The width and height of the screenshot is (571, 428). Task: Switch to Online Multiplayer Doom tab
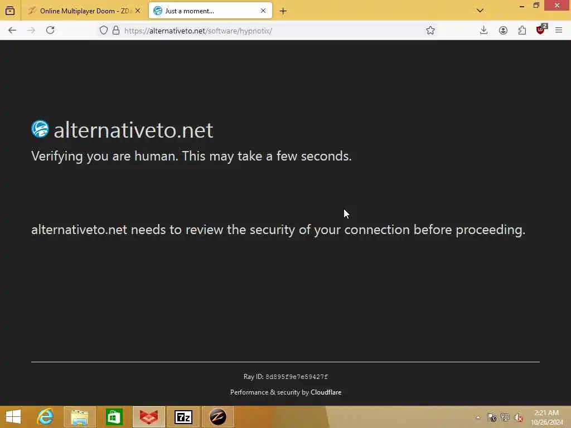click(x=85, y=11)
